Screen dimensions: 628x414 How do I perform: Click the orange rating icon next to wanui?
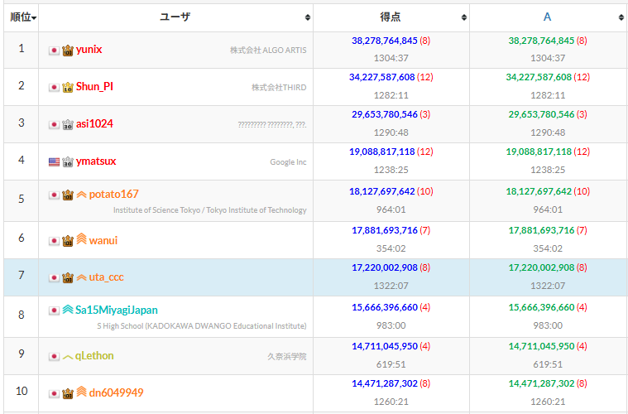pyautogui.click(x=81, y=240)
